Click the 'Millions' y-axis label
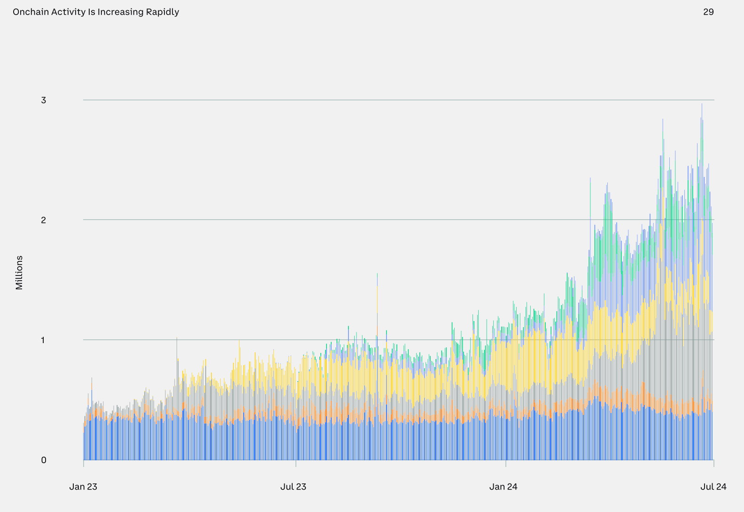 pyautogui.click(x=19, y=273)
